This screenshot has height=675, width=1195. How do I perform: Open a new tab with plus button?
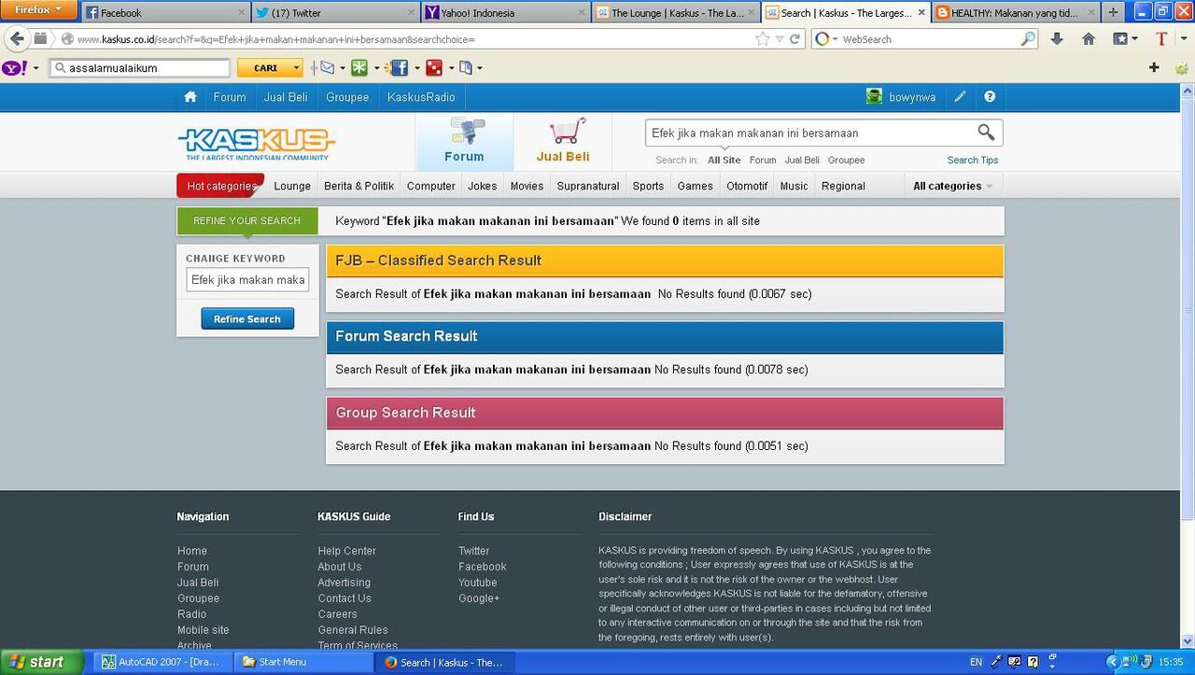point(1112,12)
